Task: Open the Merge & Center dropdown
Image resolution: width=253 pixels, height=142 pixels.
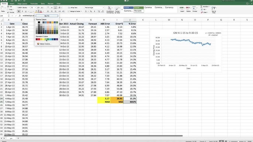Action: (82, 11)
